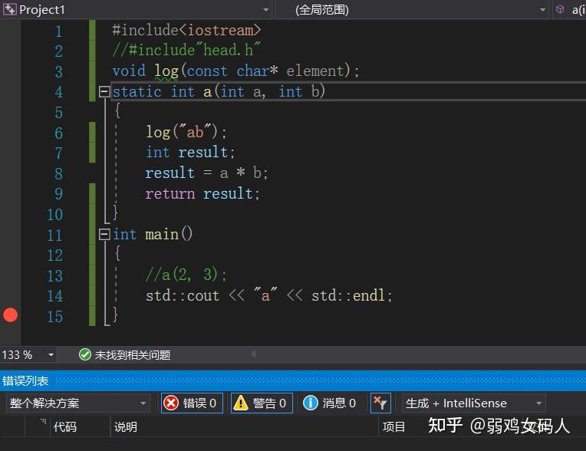Click the green no-issues check icon

click(85, 354)
